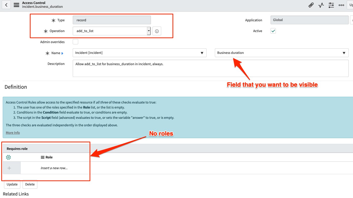Open attachments via the paperclip icon
353x198 pixels.
pos(311,5)
